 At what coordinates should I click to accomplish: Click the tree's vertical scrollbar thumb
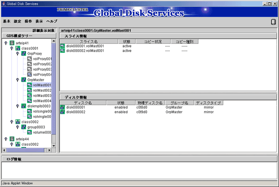coord(54,89)
